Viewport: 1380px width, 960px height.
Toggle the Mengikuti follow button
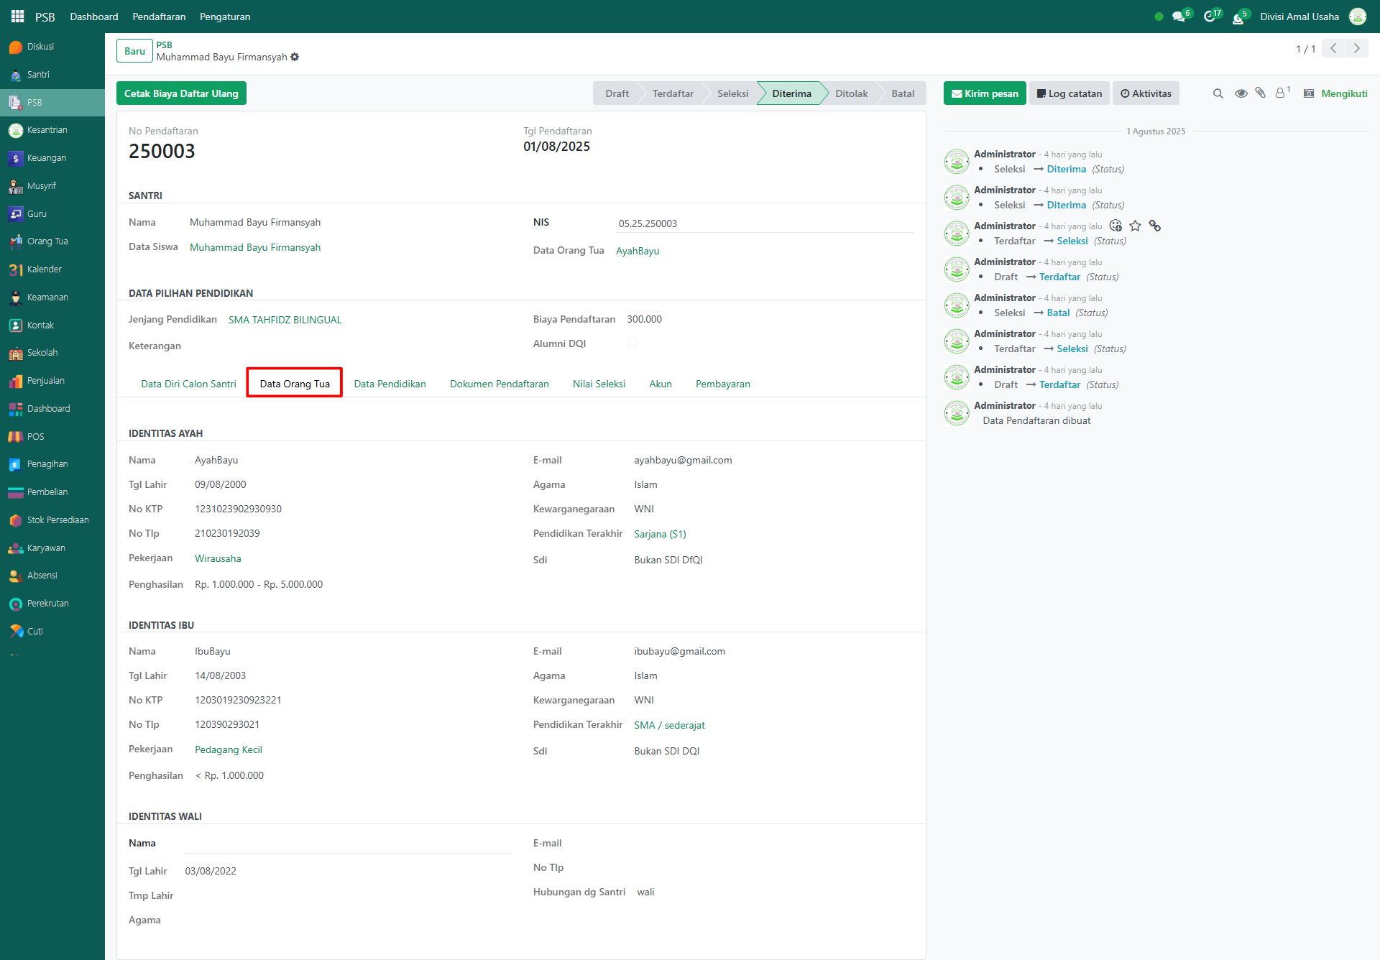(1343, 93)
